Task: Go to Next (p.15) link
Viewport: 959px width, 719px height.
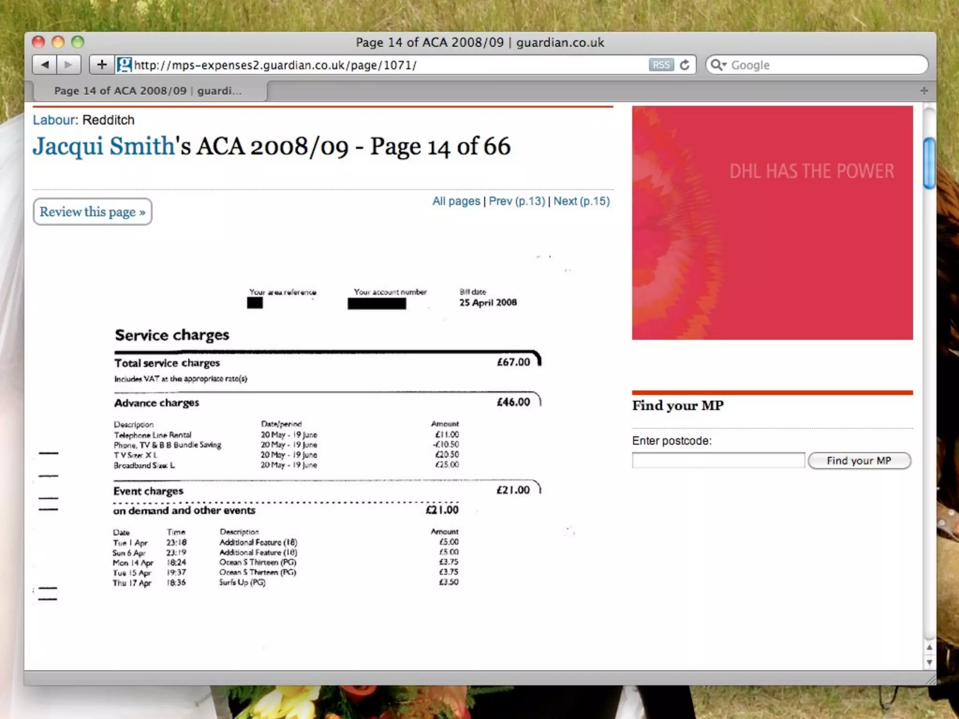Action: click(582, 201)
